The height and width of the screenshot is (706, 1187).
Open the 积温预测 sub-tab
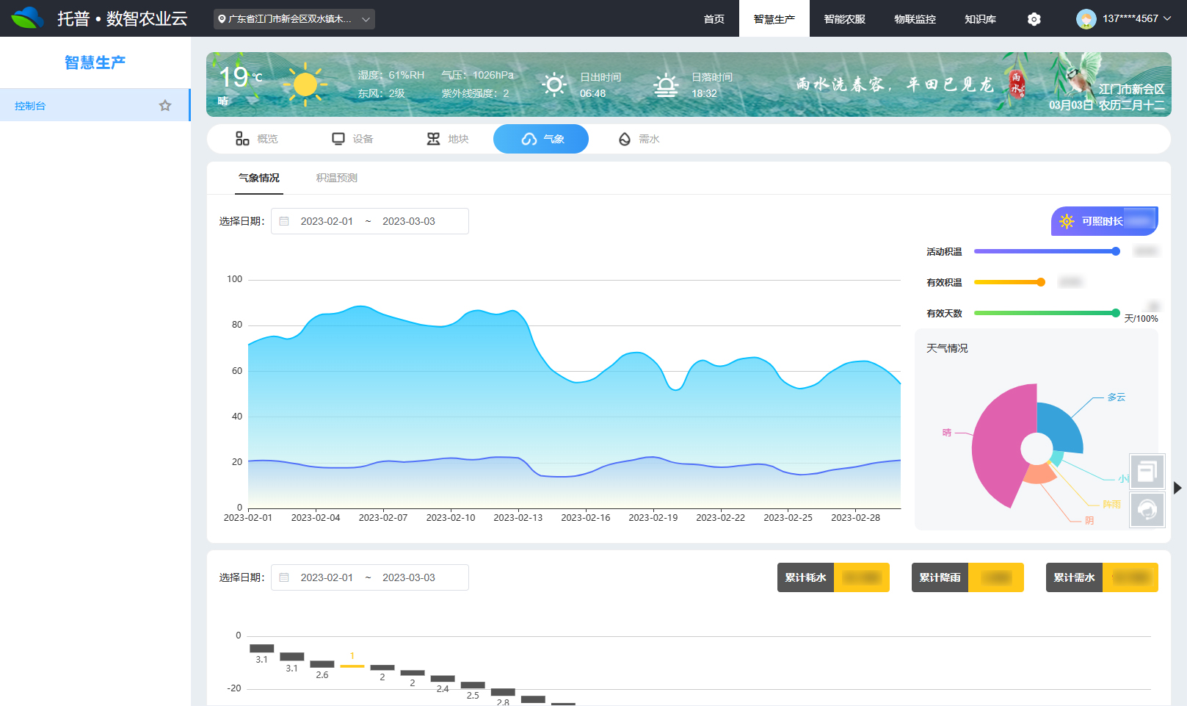(336, 178)
